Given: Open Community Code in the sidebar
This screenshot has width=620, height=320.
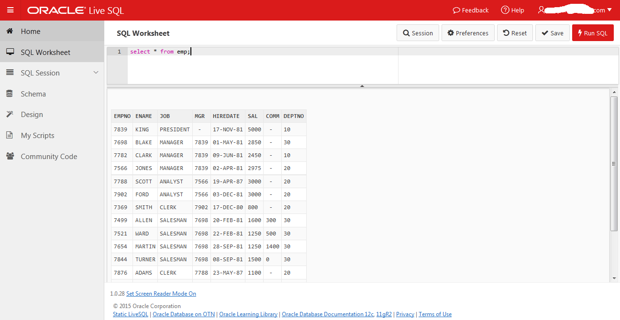Looking at the screenshot, I should [x=52, y=156].
